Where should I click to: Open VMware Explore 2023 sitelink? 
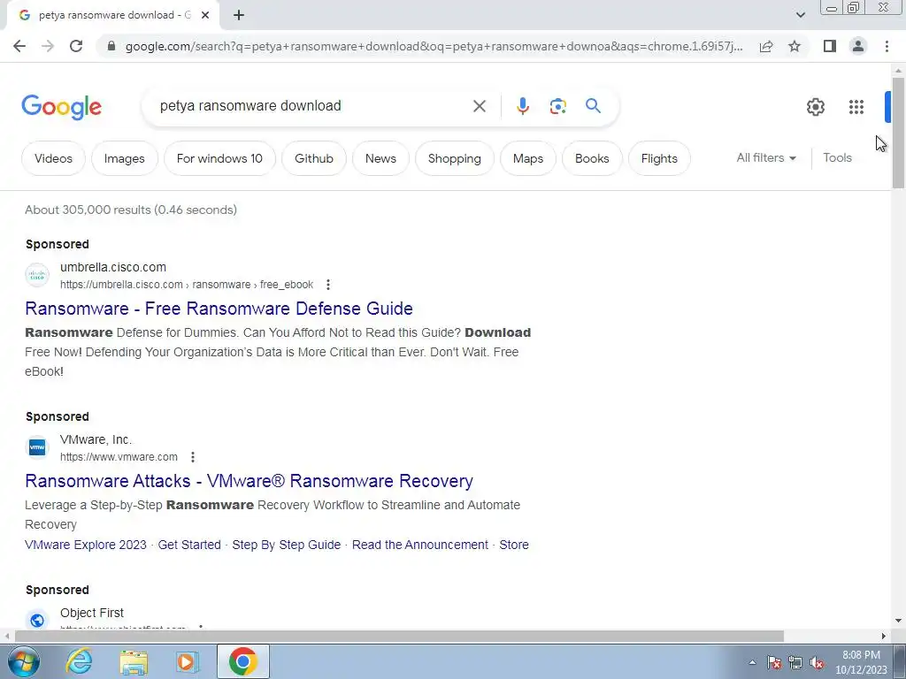click(x=86, y=545)
